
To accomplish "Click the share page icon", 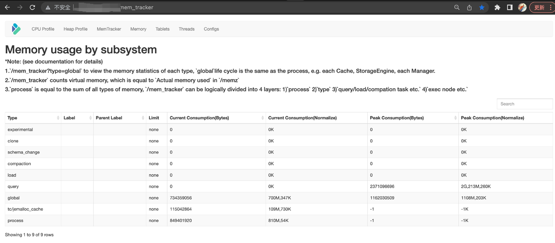I will (x=469, y=7).
